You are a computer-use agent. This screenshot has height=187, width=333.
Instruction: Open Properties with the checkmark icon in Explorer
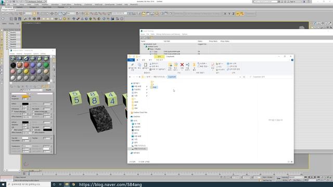point(213,64)
